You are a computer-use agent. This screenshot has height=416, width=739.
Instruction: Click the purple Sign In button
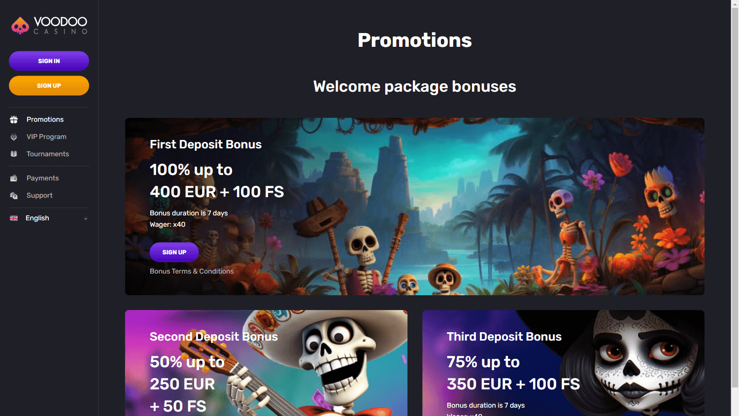(49, 61)
